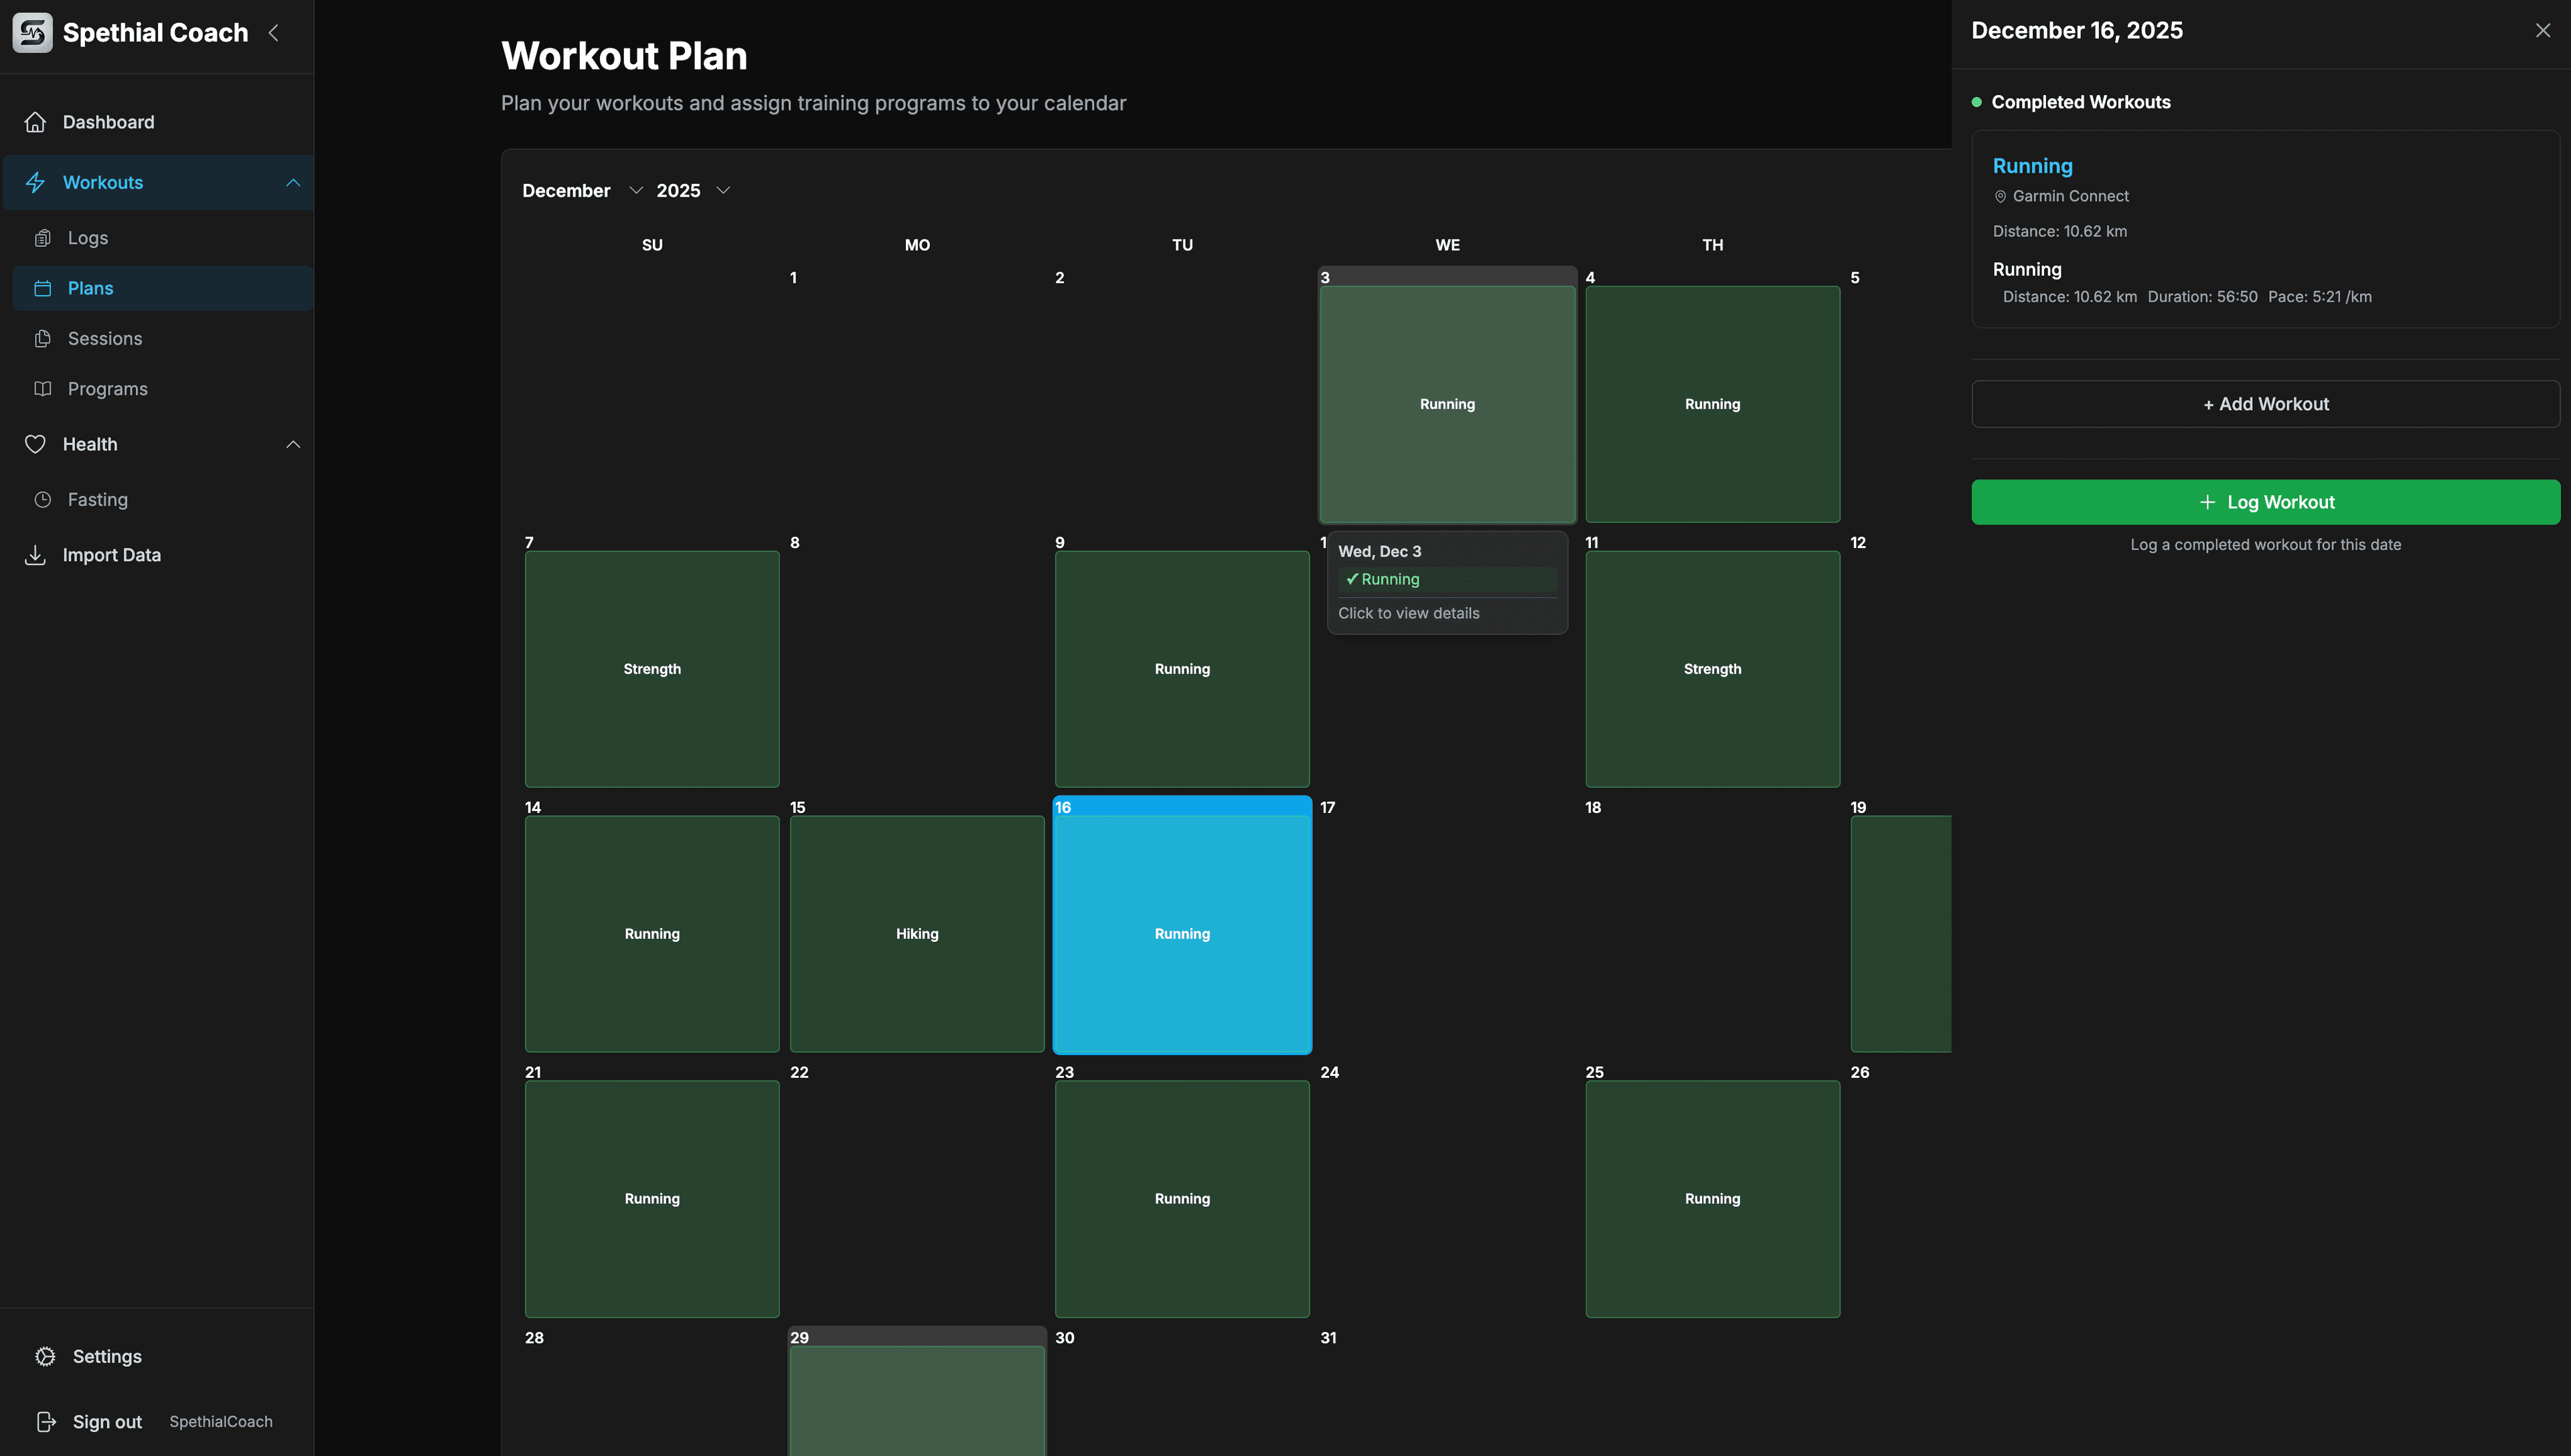
Task: Close the December 16 details panel
Action: click(2542, 30)
